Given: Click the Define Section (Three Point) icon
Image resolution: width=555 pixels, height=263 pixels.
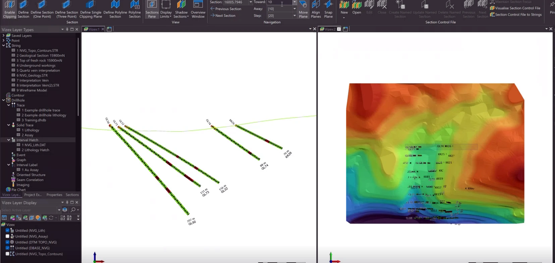Looking at the screenshot, I should click(x=66, y=9).
